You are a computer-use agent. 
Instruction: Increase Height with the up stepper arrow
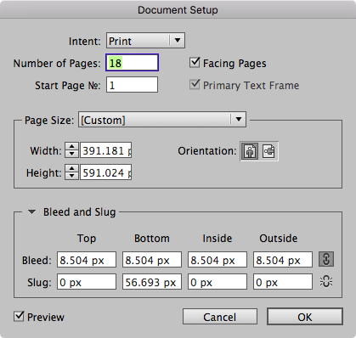coord(71,169)
